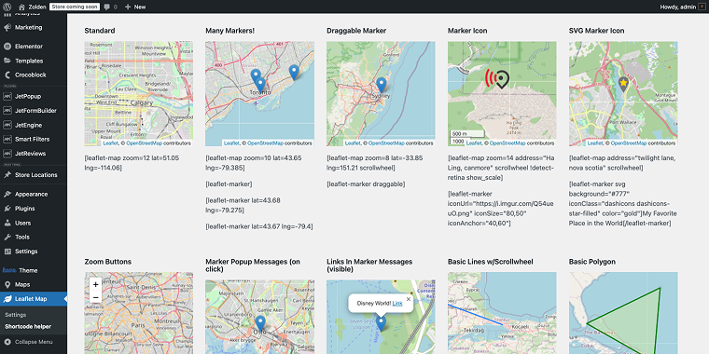Click the plus New content icon

128,7
